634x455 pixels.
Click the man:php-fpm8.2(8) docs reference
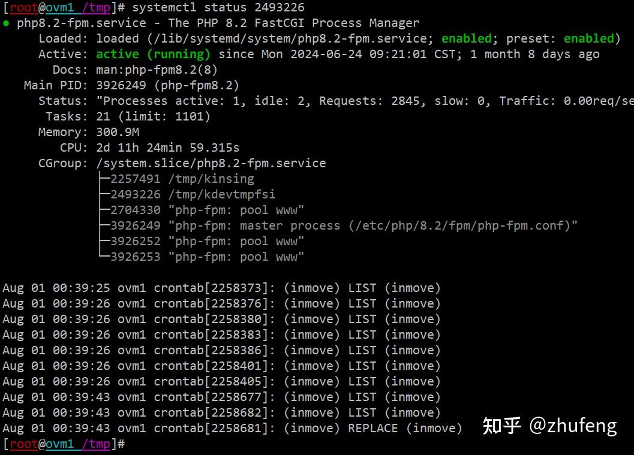(157, 70)
